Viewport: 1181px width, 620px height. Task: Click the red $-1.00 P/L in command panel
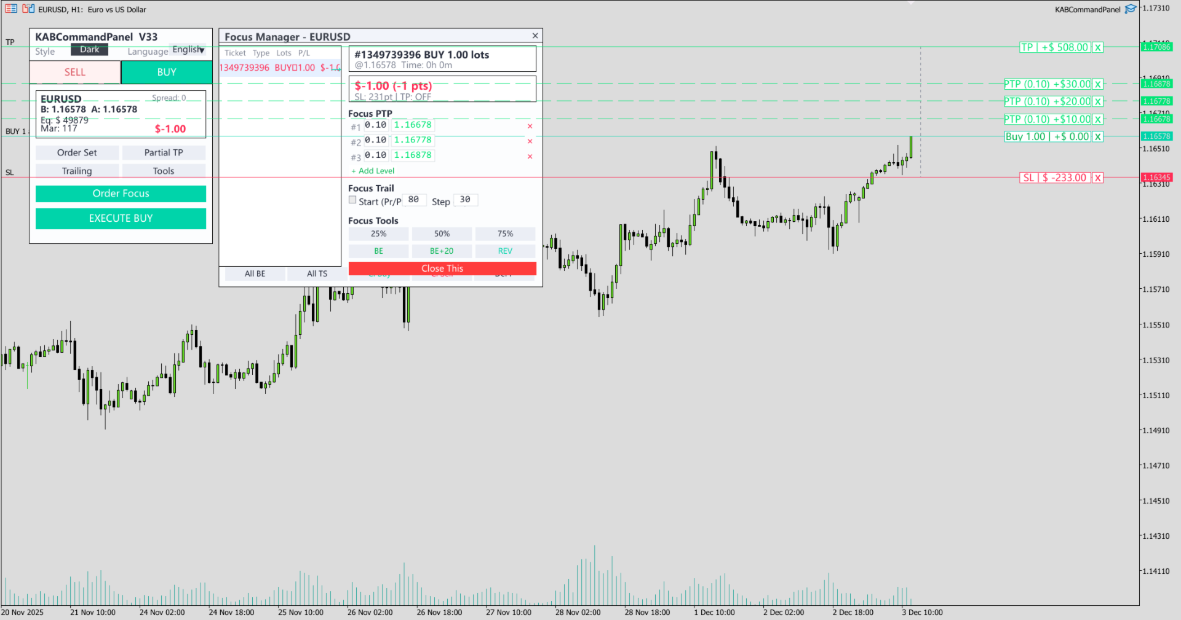point(170,129)
